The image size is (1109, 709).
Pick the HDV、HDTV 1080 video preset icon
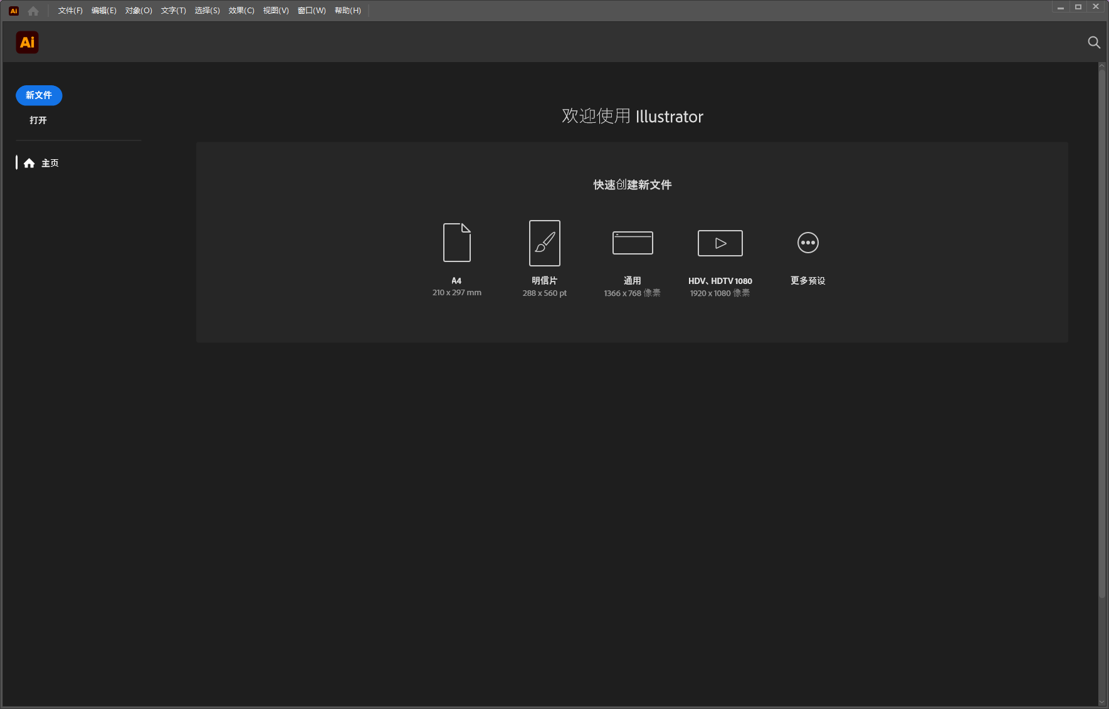[720, 243]
